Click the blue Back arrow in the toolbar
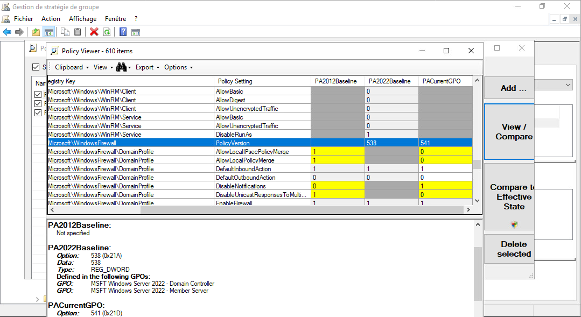Viewport: 581px width, 317px height. (7, 32)
